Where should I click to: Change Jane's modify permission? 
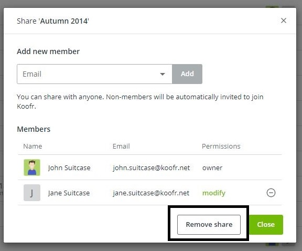214,193
